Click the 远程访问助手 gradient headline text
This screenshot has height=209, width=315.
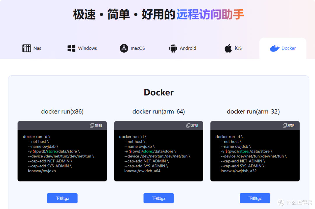[x=210, y=15]
